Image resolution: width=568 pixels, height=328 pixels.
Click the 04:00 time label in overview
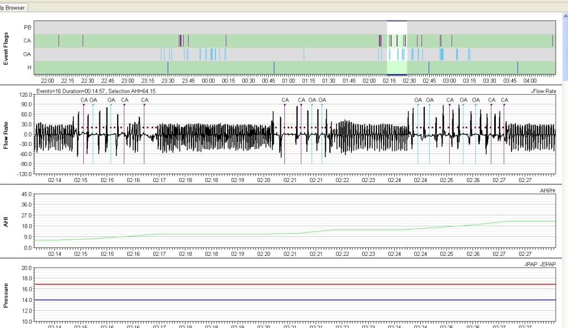(530, 80)
